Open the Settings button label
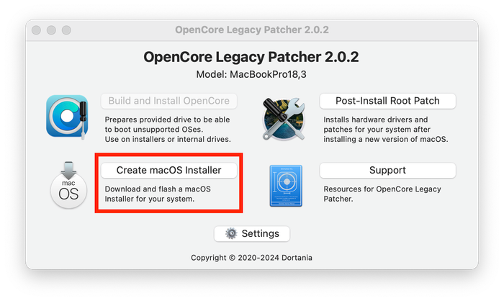This screenshot has height=301, width=504. [261, 233]
